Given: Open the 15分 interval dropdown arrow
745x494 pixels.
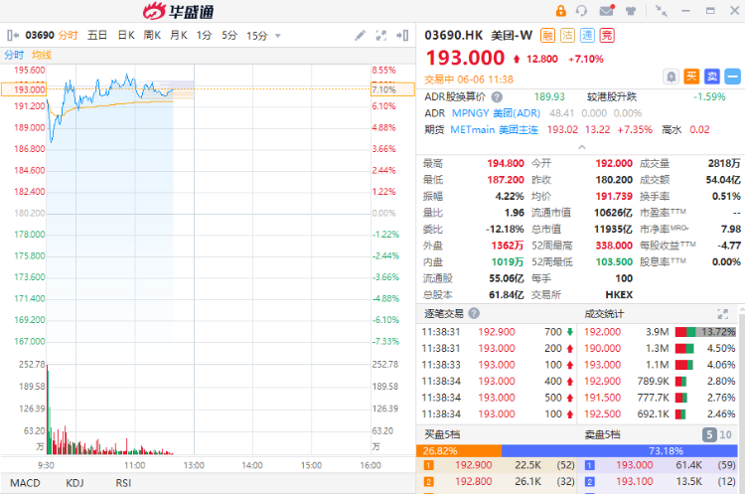Looking at the screenshot, I should click(278, 36).
